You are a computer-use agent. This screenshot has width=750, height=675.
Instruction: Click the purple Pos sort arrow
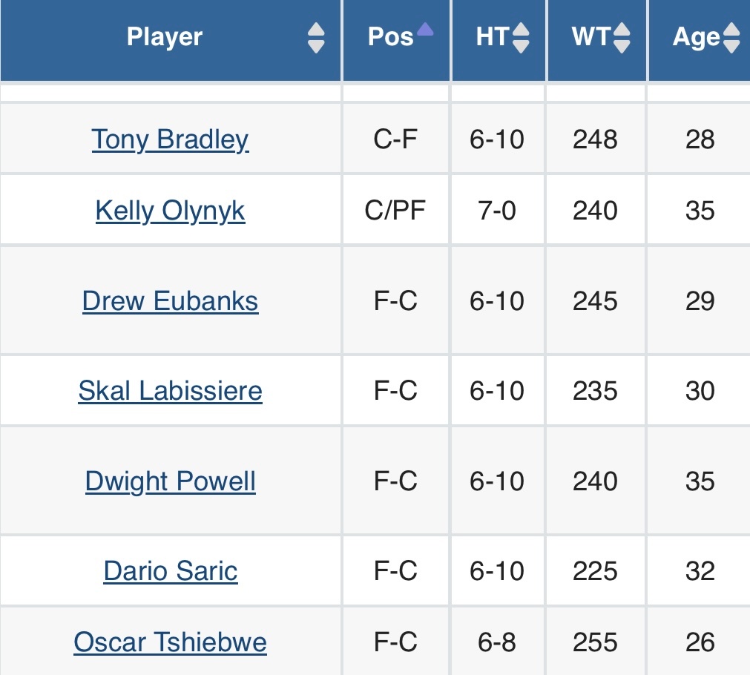pyautogui.click(x=425, y=30)
